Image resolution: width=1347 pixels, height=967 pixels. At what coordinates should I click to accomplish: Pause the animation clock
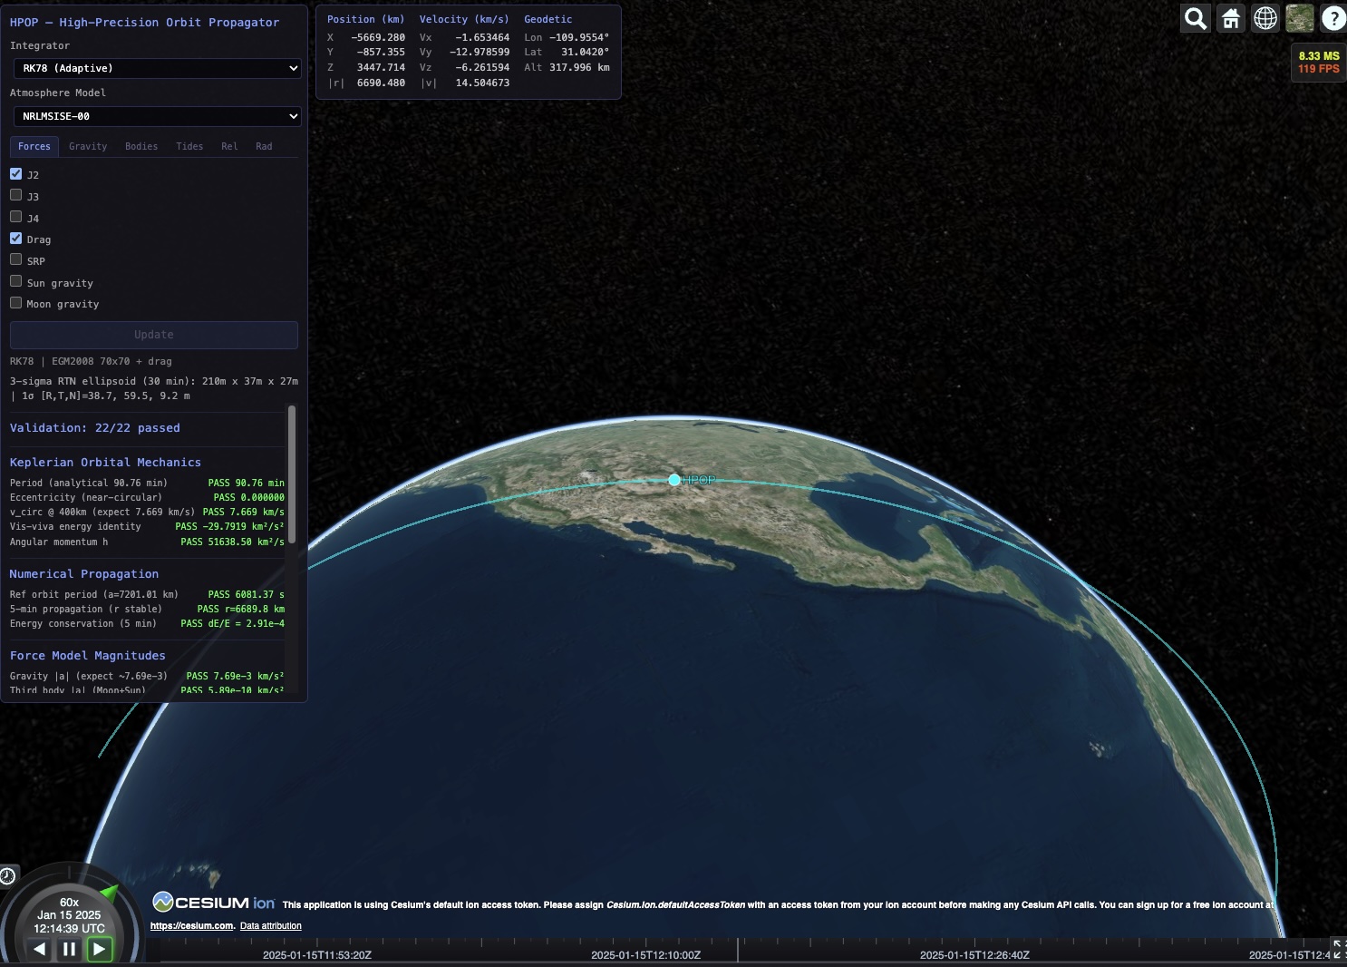pyautogui.click(x=69, y=949)
